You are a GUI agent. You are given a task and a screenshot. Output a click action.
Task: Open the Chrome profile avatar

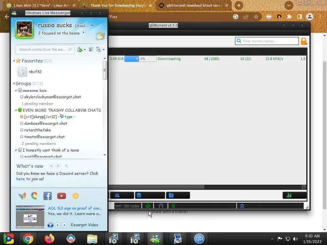(x=310, y=17)
